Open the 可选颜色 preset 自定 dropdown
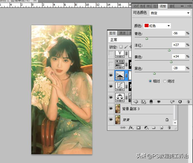This screenshot has width=193, height=163. 170,13
